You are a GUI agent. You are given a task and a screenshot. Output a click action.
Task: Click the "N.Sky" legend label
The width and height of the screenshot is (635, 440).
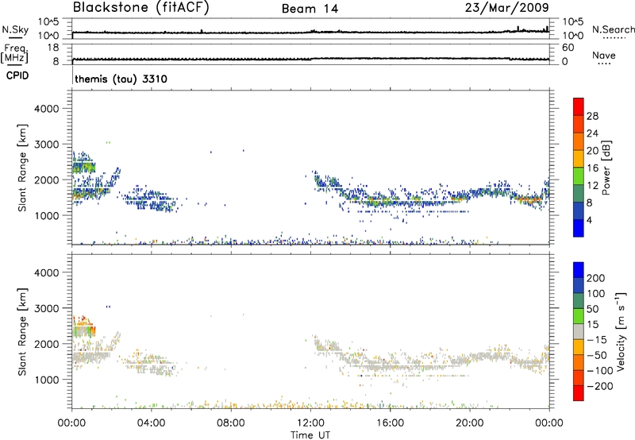pyautogui.click(x=15, y=29)
